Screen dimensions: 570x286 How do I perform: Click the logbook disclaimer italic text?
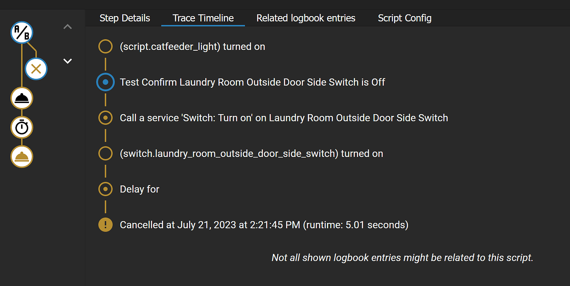point(402,257)
